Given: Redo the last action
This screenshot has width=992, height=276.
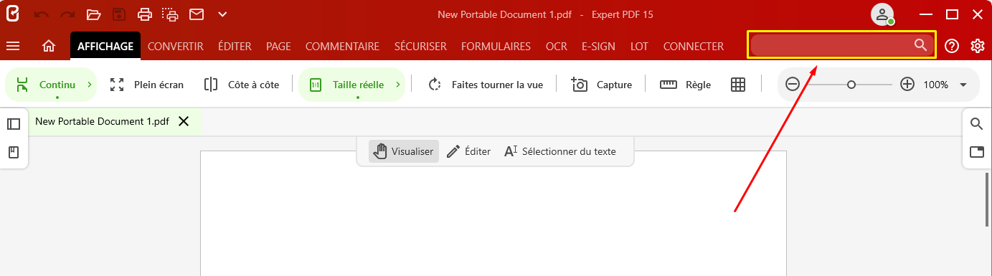Looking at the screenshot, I should coord(67,14).
